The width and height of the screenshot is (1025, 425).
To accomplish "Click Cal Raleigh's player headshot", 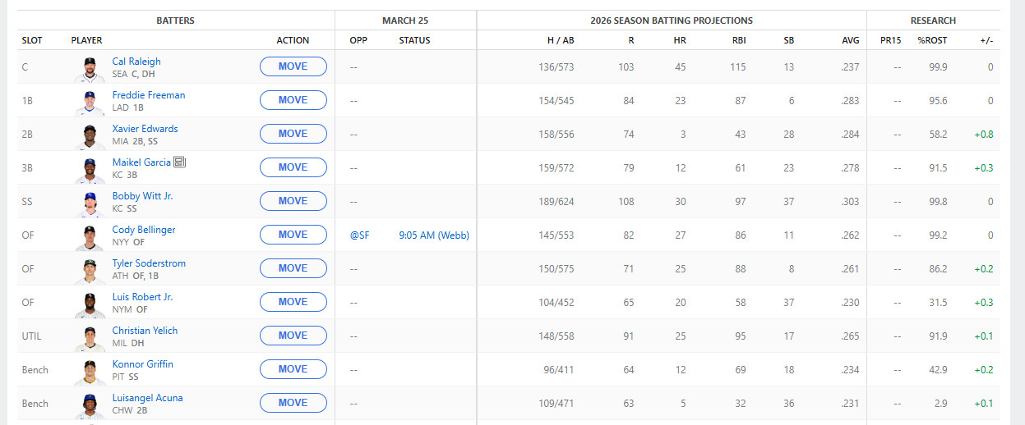I will pos(90,68).
